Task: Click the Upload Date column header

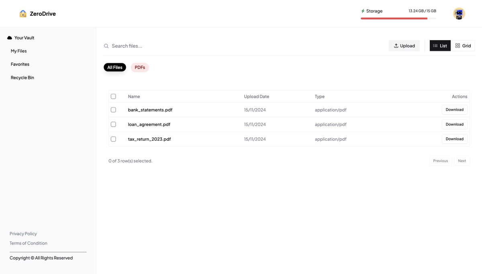Action: click(x=257, y=96)
